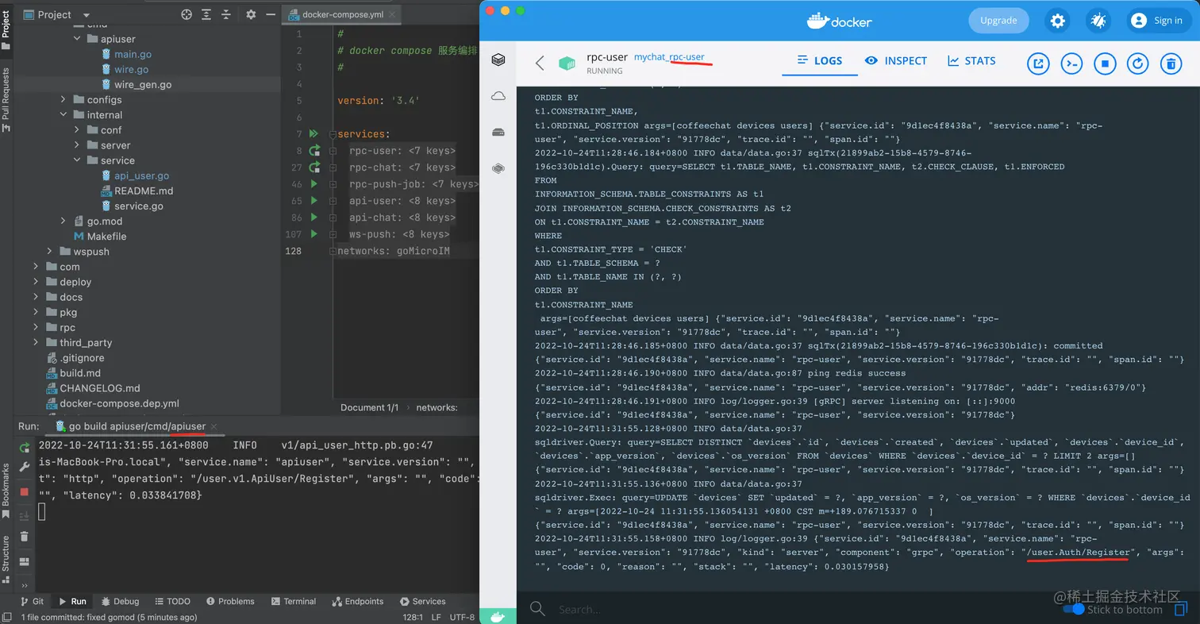Viewport: 1200px width, 624px height.
Task: Expand the conf folder
Action: 78,130
